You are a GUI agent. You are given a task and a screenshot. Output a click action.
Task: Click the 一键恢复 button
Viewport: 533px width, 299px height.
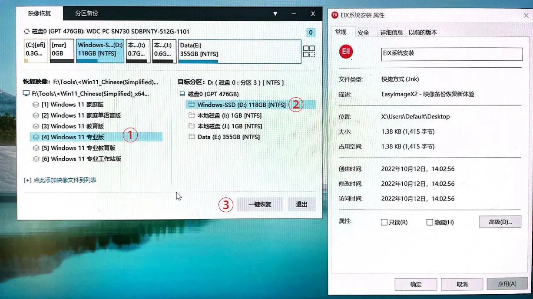[x=260, y=204]
